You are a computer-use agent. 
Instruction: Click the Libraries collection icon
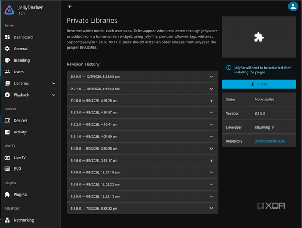point(8,83)
